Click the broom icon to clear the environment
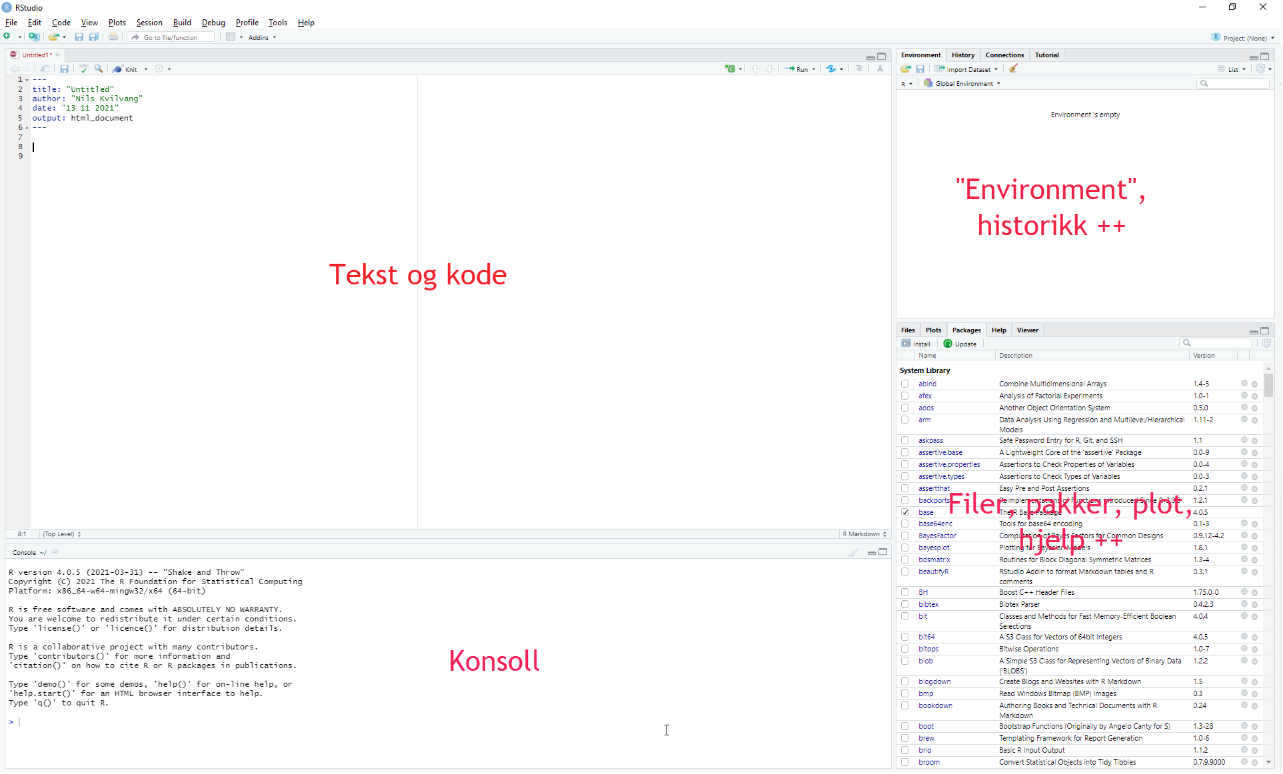This screenshot has width=1283, height=774. 1013,69
